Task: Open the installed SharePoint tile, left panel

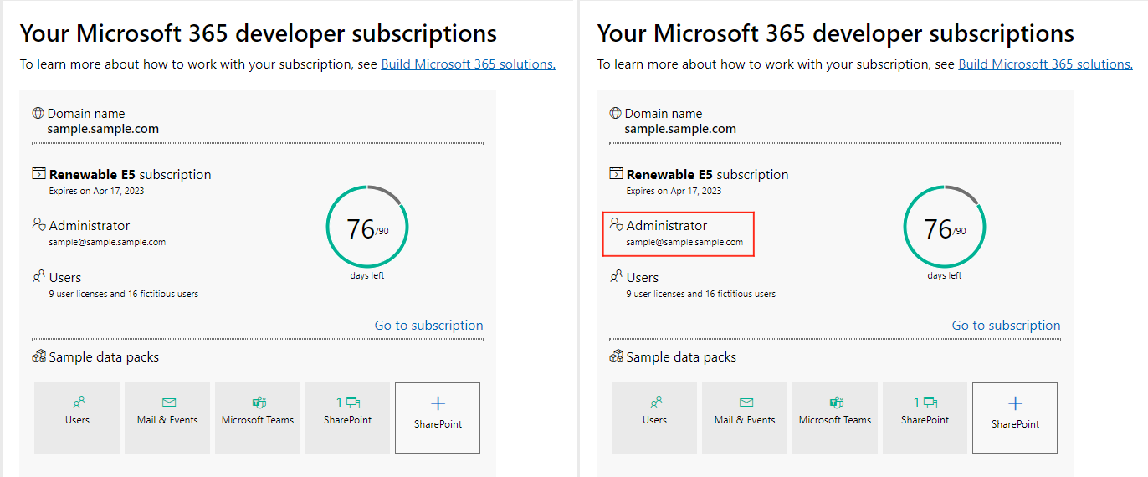Action: pyautogui.click(x=347, y=418)
